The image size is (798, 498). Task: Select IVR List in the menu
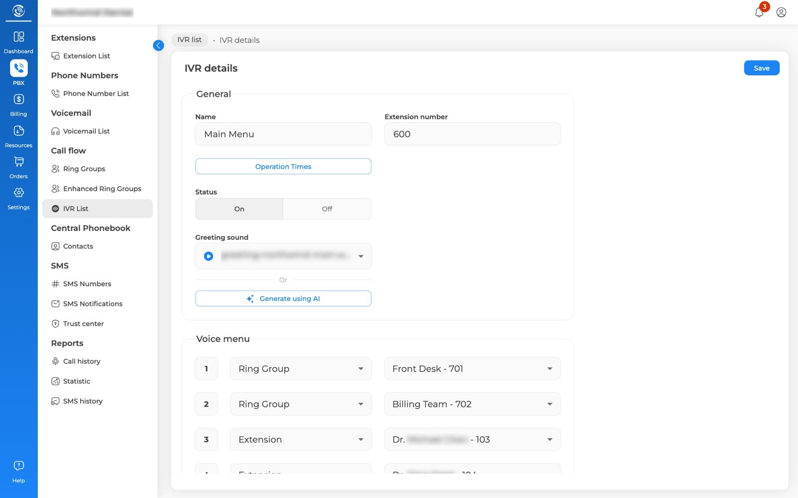[x=97, y=209]
